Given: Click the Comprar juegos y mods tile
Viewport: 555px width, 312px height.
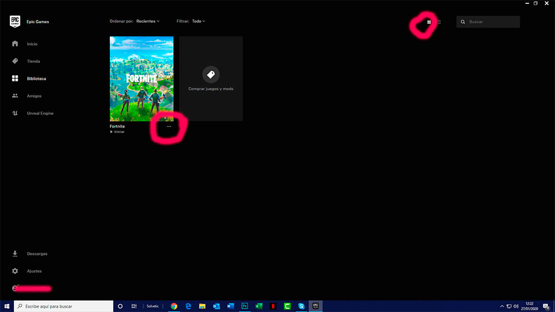Looking at the screenshot, I should 211,79.
